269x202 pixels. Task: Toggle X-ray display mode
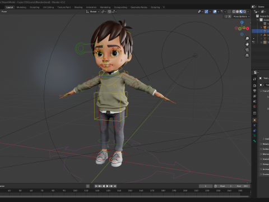(x=229, y=12)
